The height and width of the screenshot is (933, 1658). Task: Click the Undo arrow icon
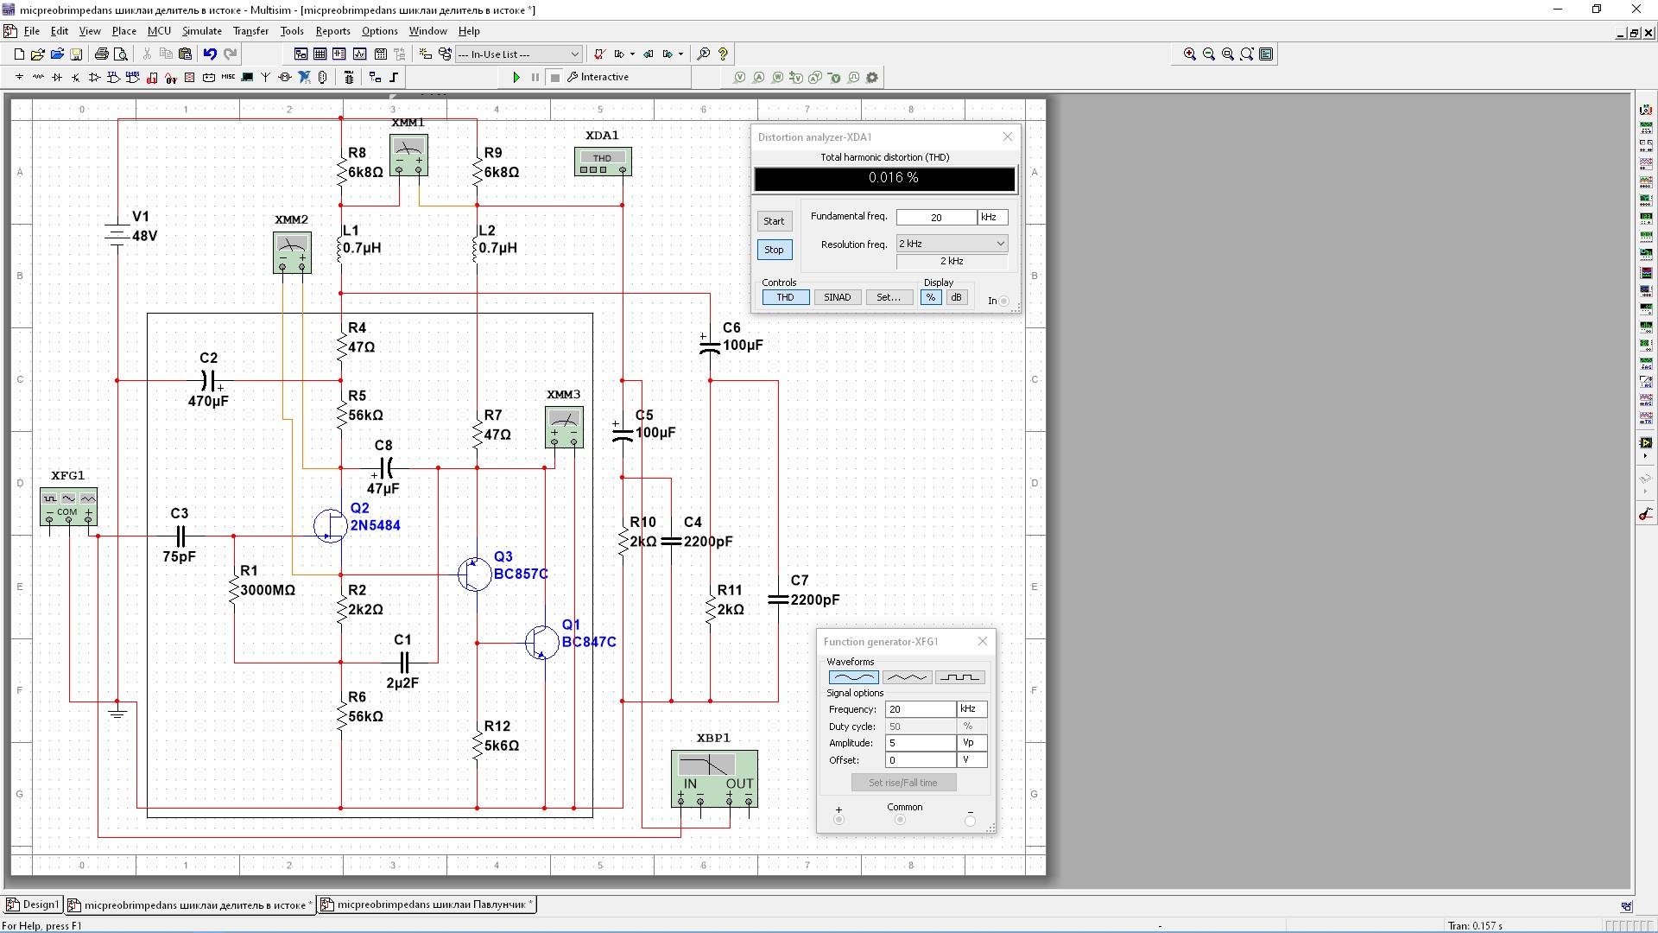210,54
